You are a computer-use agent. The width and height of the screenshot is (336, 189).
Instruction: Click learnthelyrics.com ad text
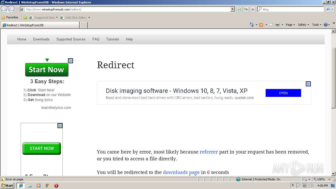(x=56, y=108)
